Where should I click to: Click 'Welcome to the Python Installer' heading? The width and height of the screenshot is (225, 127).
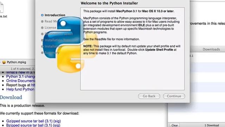pos(109,3)
